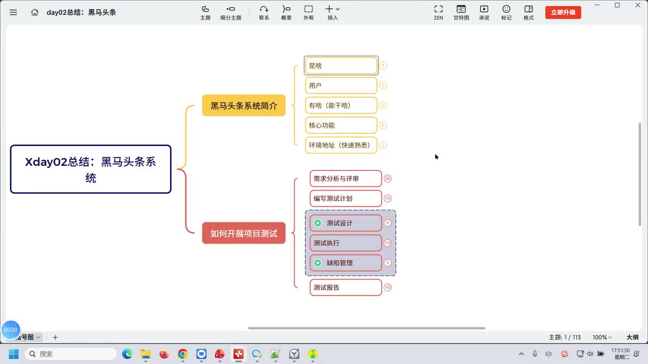Viewport: 648px width, 364px height.
Task: Select the 测试报告 subtopic
Action: pyautogui.click(x=346, y=287)
